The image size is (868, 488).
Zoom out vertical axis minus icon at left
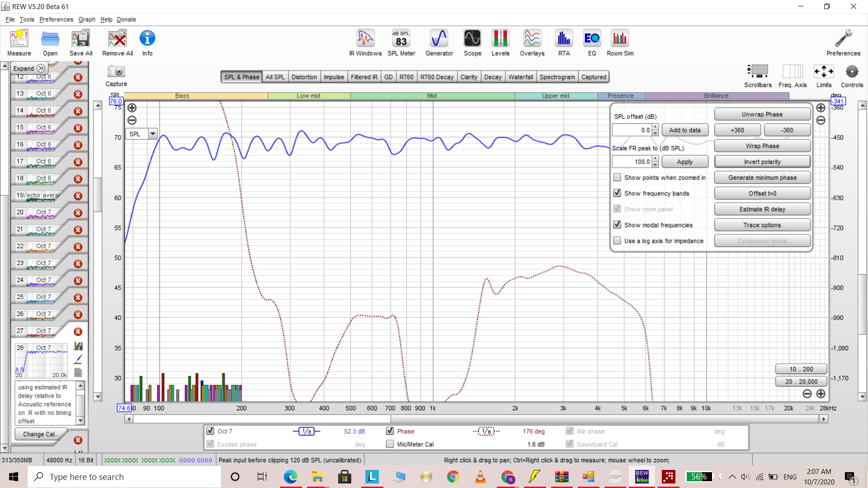click(x=132, y=120)
